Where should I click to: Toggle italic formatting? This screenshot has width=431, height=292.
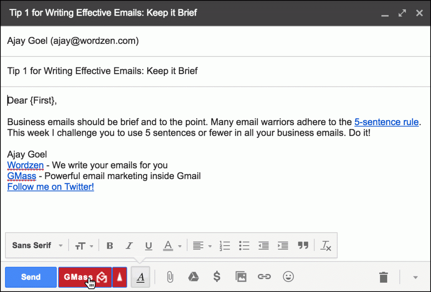pyautogui.click(x=129, y=245)
